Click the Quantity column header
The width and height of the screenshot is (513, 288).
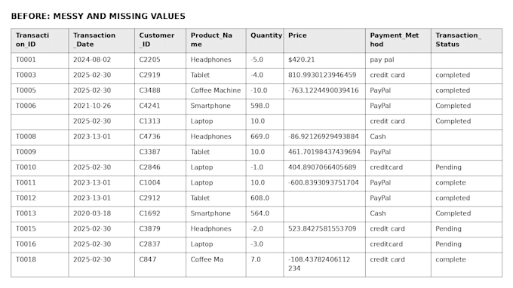coord(265,40)
